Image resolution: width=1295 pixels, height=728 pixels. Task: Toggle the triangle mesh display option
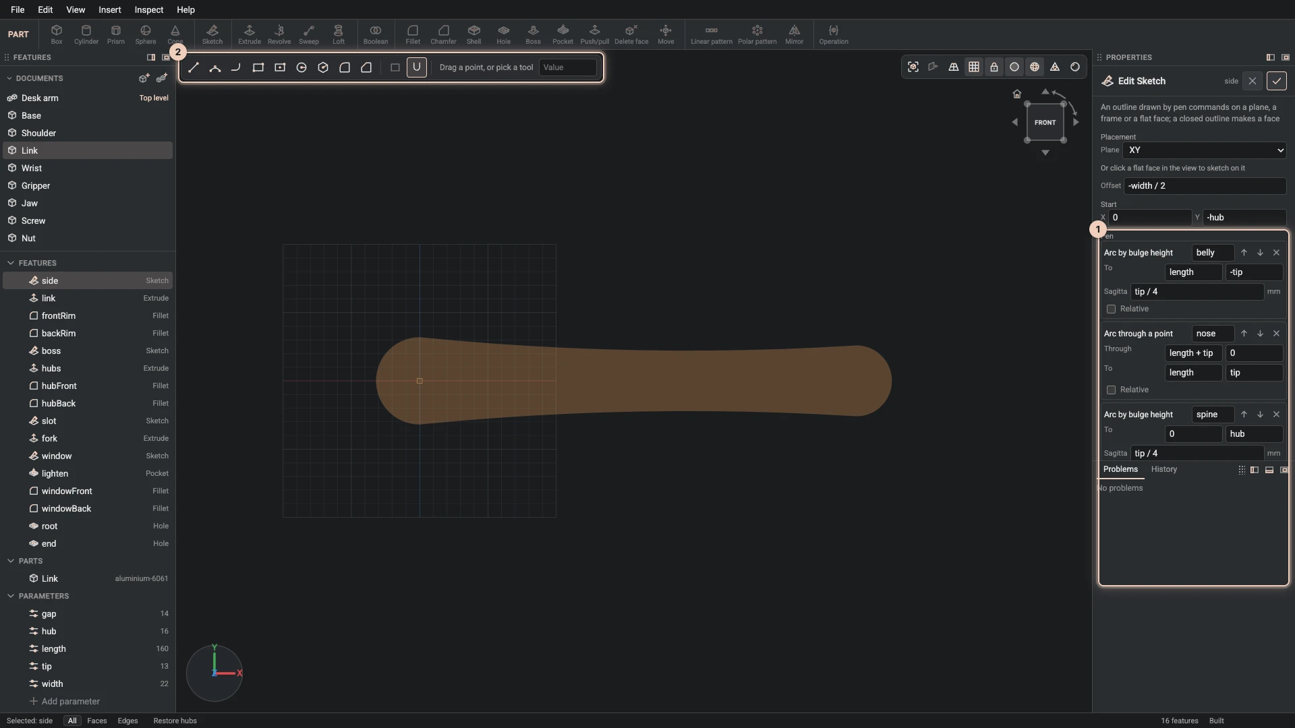tap(1055, 67)
